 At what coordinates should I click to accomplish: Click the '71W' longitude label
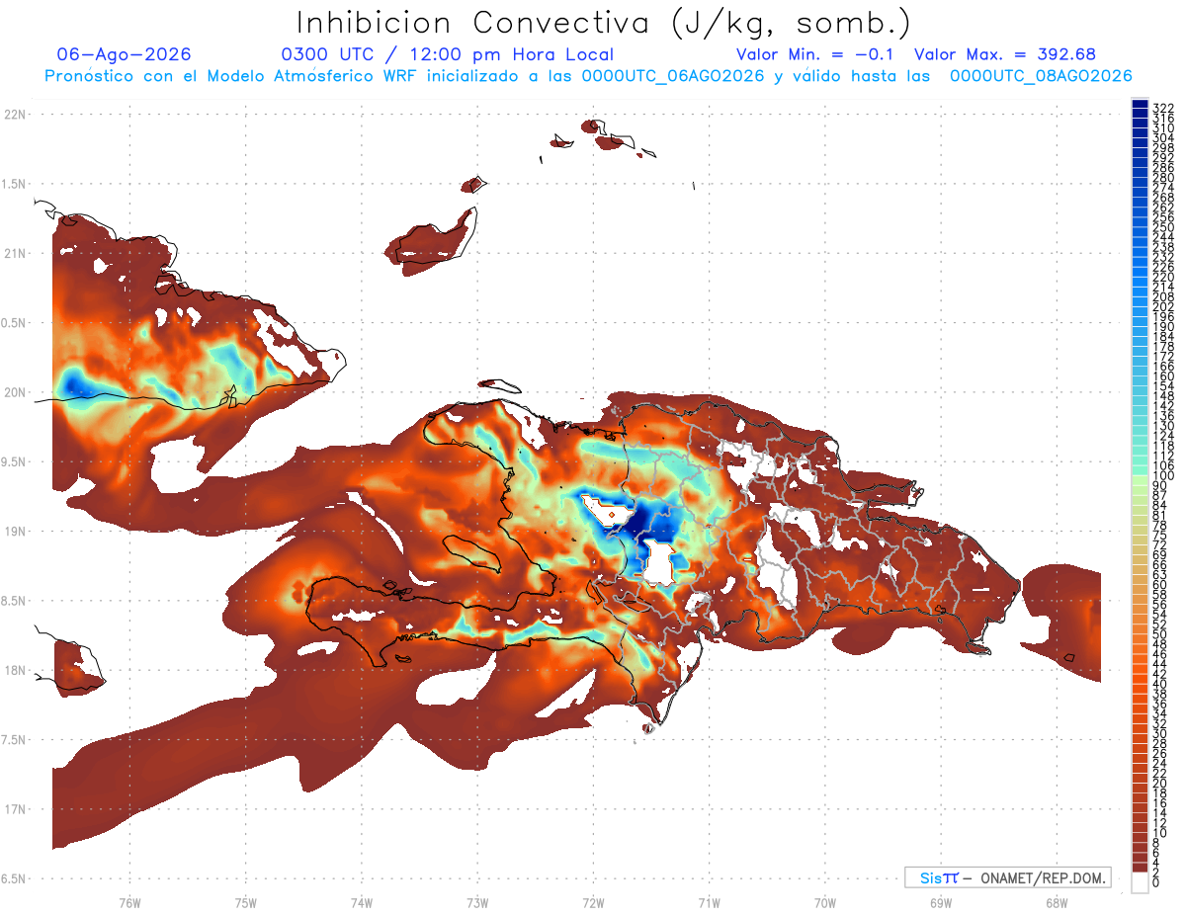pyautogui.click(x=709, y=902)
